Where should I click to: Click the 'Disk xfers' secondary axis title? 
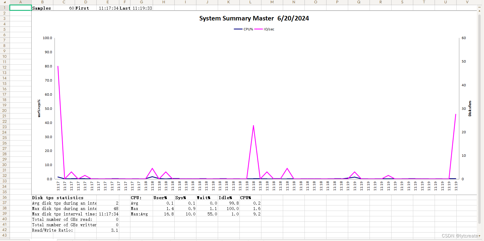pyautogui.click(x=470, y=108)
